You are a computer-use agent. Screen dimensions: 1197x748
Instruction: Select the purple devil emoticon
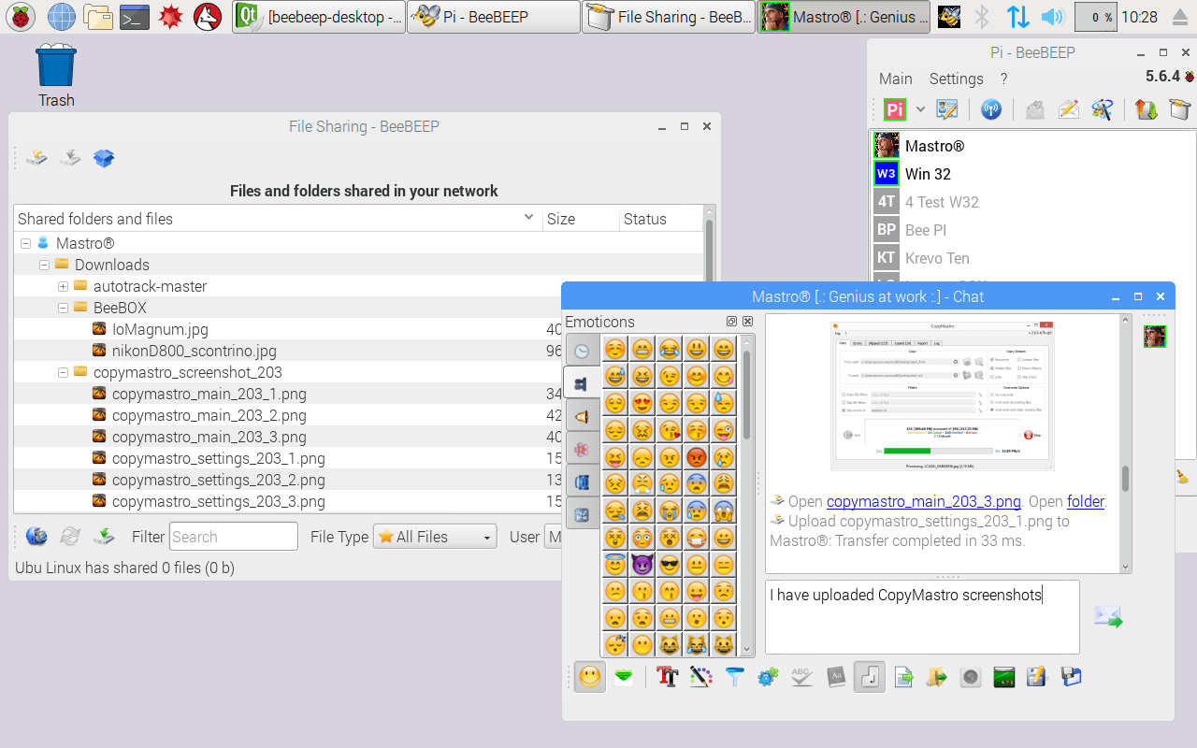(x=642, y=565)
